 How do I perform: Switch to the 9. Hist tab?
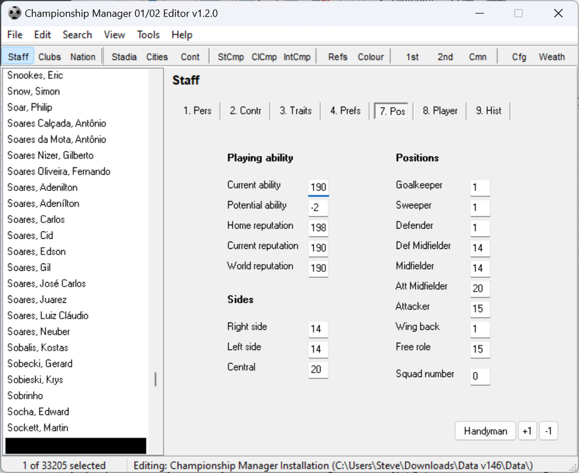[489, 111]
